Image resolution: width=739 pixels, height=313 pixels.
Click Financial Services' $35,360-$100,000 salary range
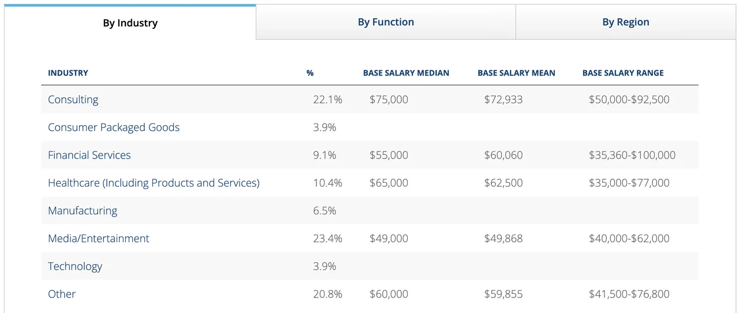tap(632, 155)
